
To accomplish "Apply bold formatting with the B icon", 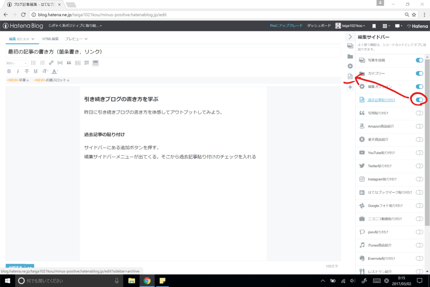I will click(x=8, y=71).
